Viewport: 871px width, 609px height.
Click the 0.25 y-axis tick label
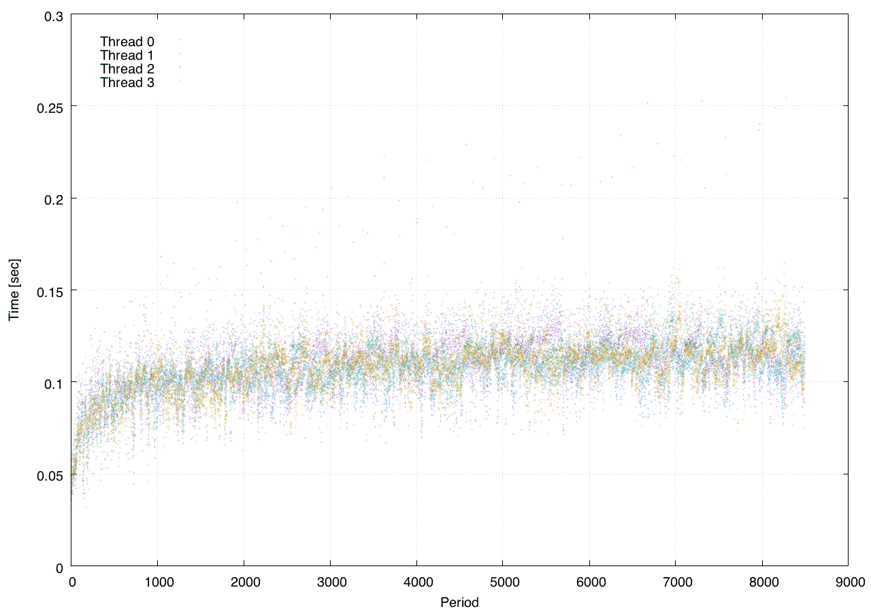point(50,107)
